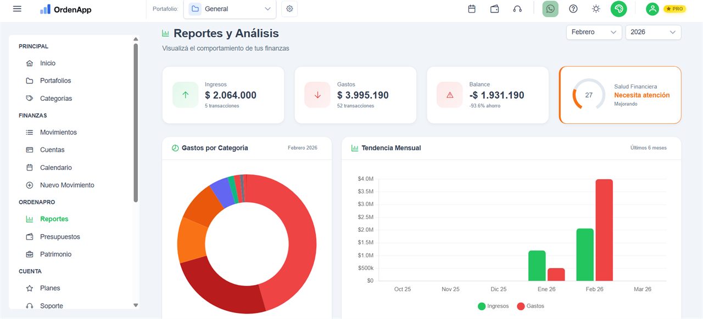Select Reportes in the ORDENAPRO menu
This screenshot has width=703, height=319.
54,219
